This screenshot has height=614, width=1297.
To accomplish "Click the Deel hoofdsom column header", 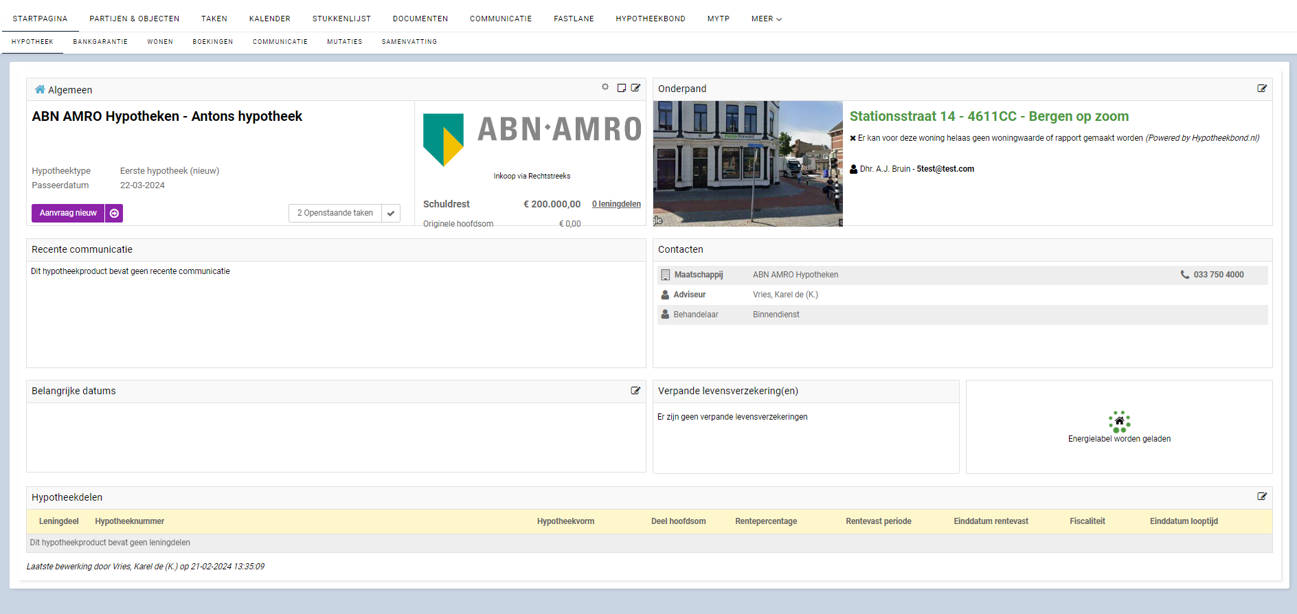I will [x=679, y=521].
